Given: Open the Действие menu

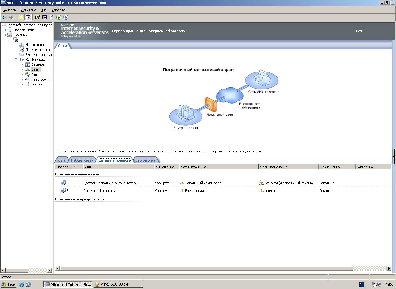Looking at the screenshot, I should click(28, 10).
